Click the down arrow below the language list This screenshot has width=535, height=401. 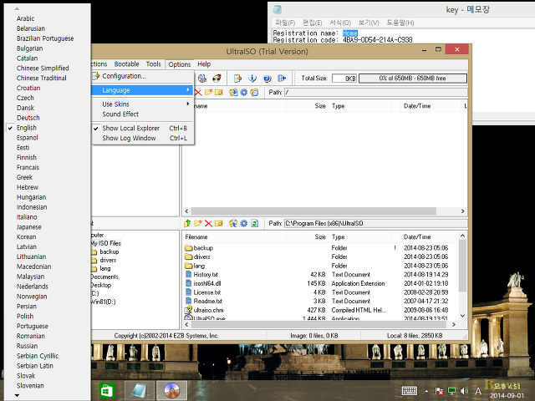pos(17,395)
